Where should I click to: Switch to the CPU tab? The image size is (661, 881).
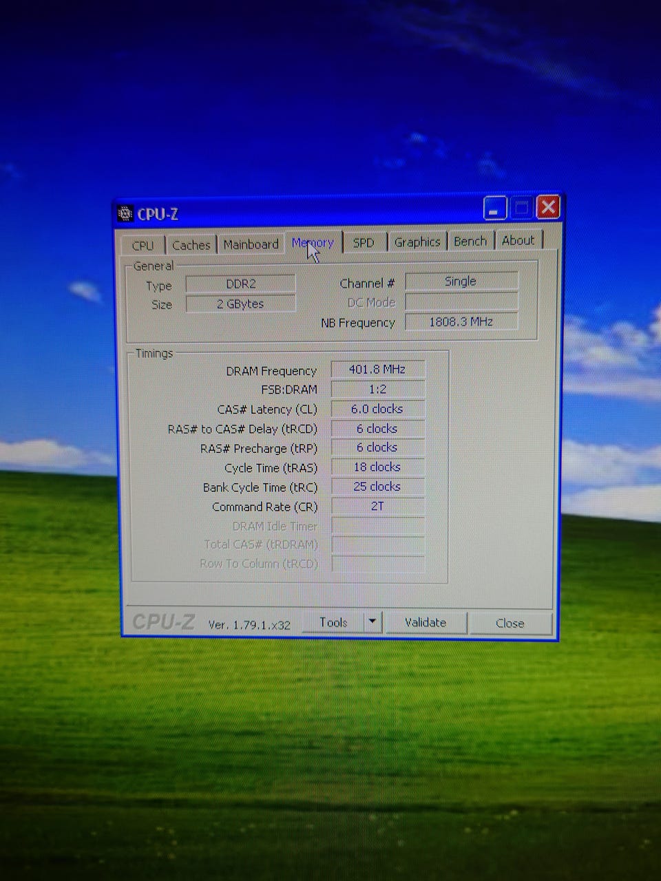143,245
